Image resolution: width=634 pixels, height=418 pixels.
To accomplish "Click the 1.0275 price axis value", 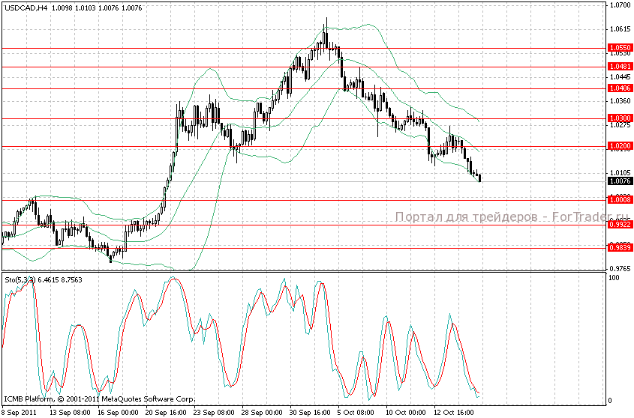I will point(620,125).
